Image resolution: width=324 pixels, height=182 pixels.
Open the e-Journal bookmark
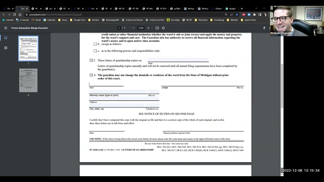22,20
